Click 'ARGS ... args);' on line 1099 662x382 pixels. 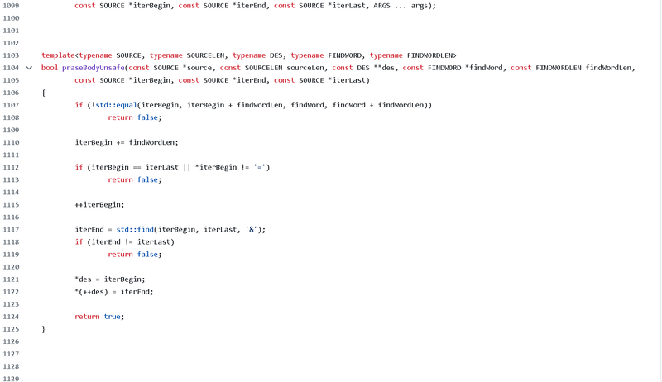[x=405, y=6]
